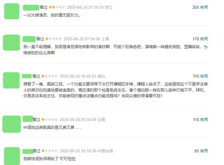This screenshot has height=165, width=224.
Task: Open the Yunnan reviewer's avatar
Action: click(x=12, y=124)
